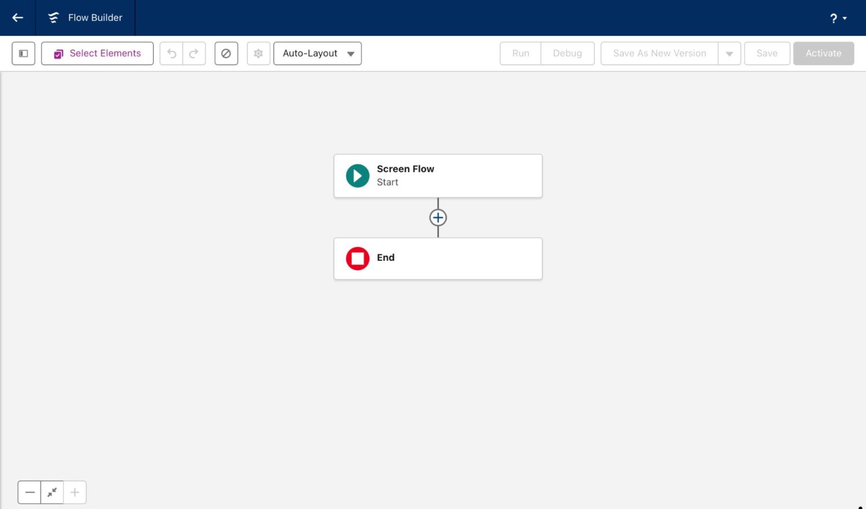Redo the last change

click(194, 53)
